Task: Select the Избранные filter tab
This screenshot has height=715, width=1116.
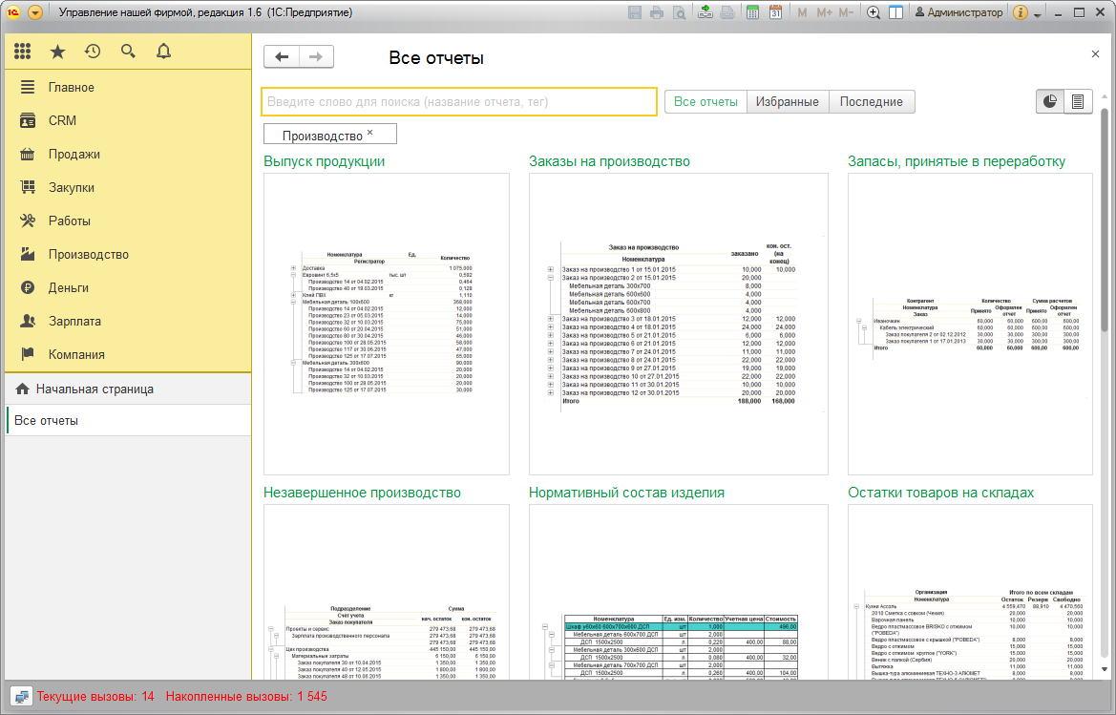Action: pos(788,102)
